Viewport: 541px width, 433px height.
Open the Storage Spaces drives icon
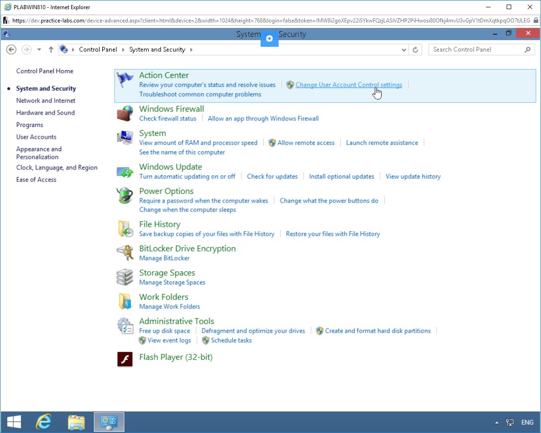(x=124, y=277)
